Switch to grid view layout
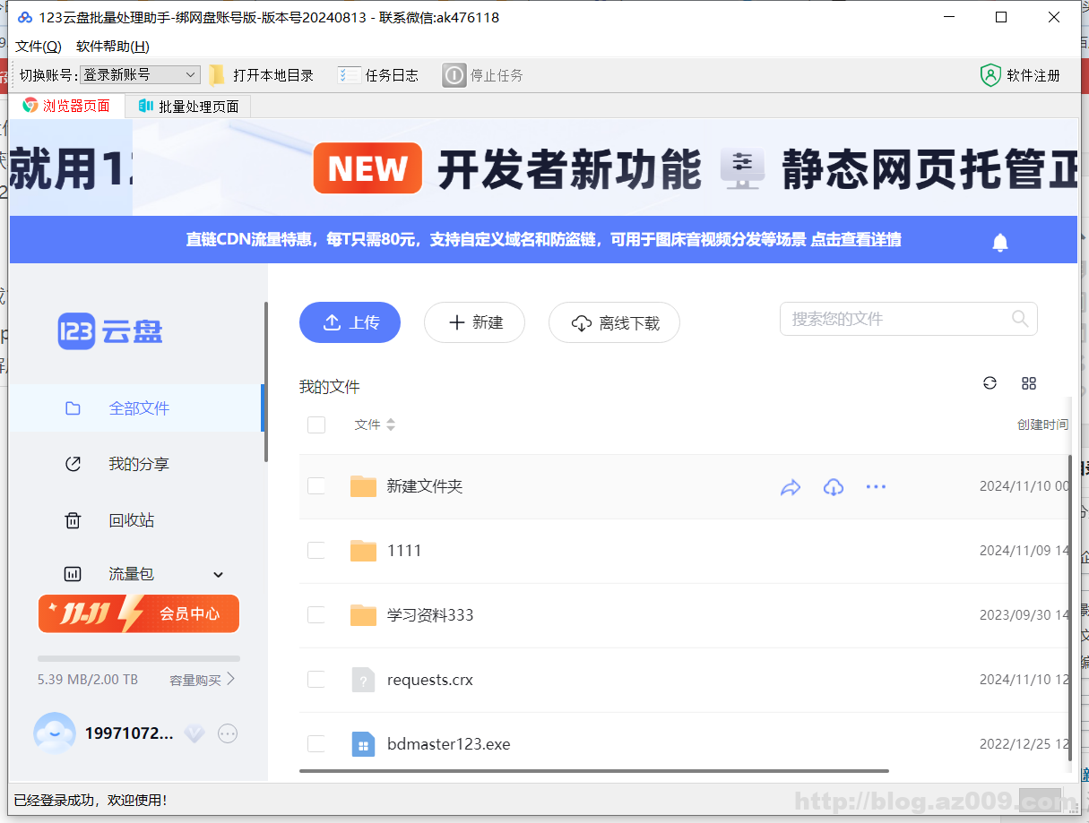Screen dimensions: 1089x823 pyautogui.click(x=1029, y=383)
